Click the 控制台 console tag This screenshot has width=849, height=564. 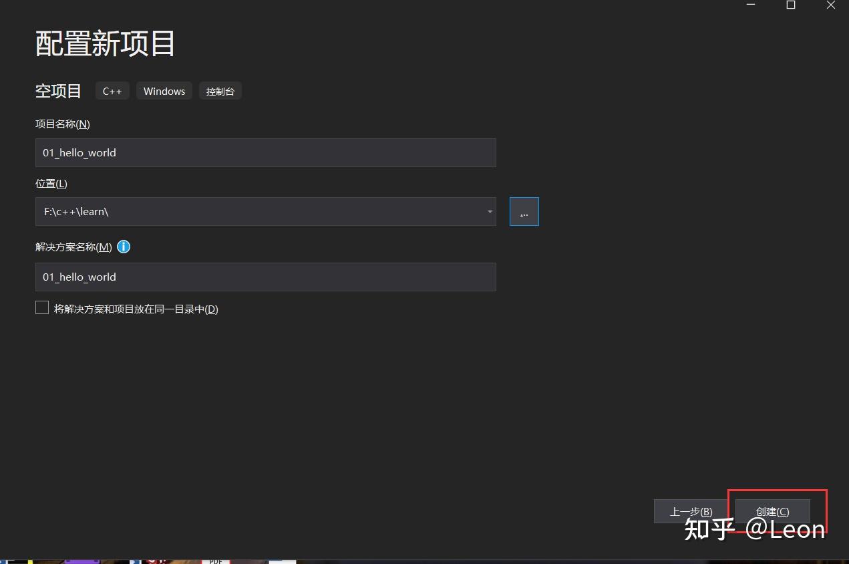point(220,92)
